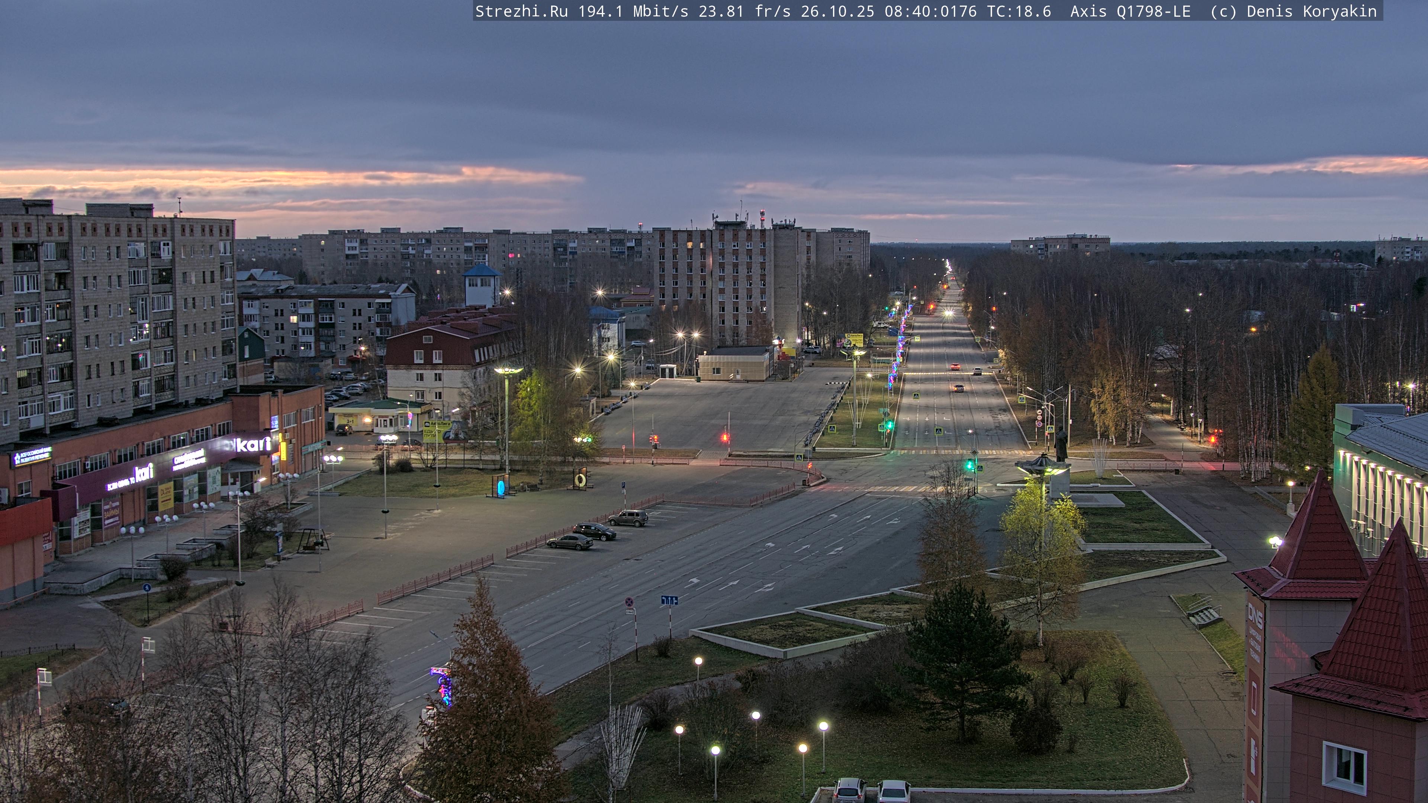Click the round no-parking sign on striped pole
1428x803 pixels.
pyautogui.click(x=629, y=602)
